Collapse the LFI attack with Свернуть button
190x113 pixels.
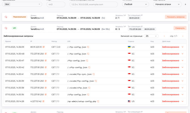coord(180,28)
